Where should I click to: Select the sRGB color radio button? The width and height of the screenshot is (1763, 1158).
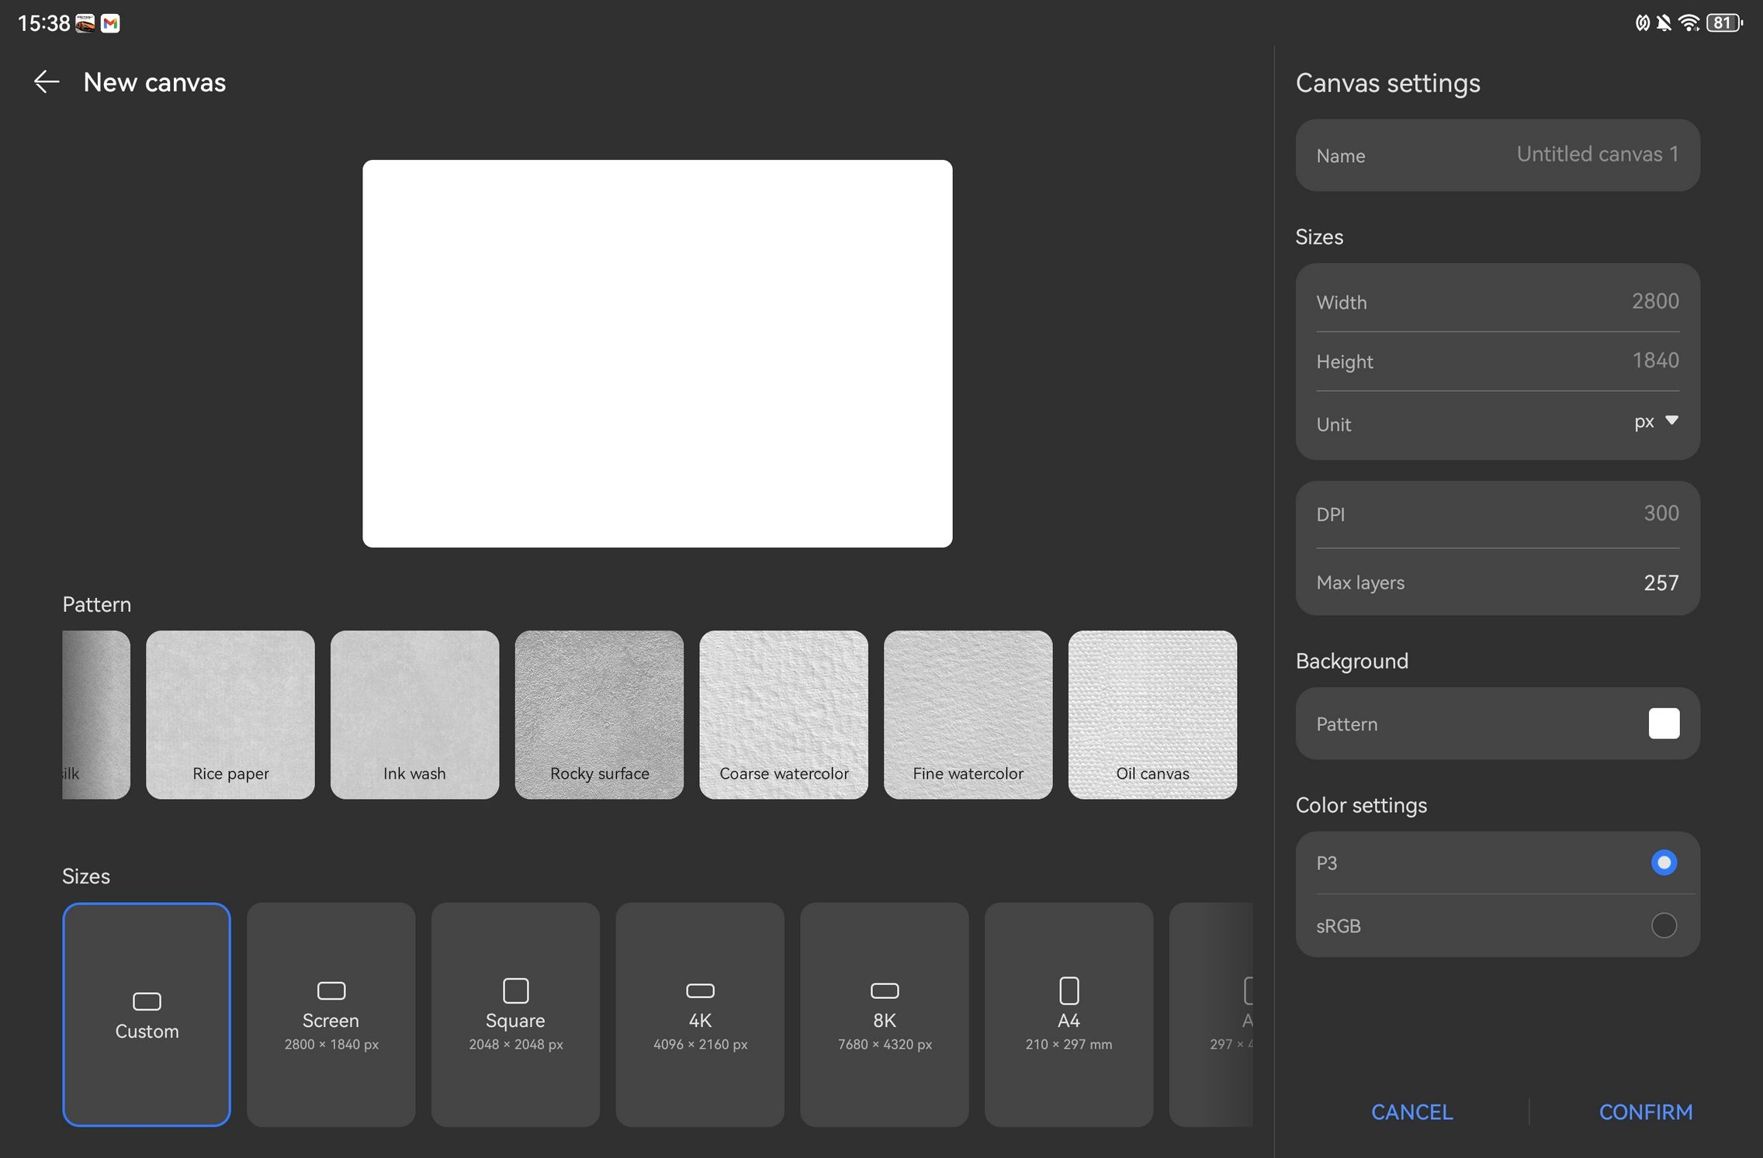click(x=1663, y=925)
